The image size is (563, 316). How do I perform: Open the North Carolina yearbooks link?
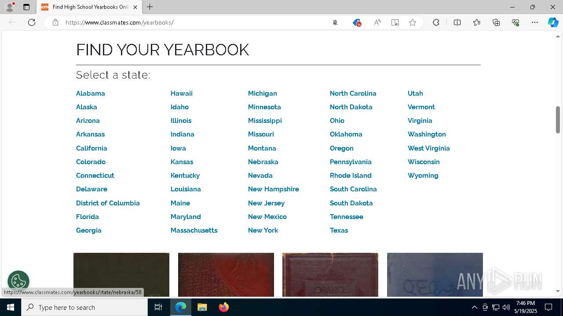(x=353, y=93)
